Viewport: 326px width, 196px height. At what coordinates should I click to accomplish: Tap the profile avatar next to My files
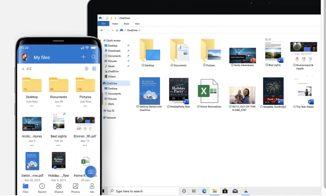24,57
